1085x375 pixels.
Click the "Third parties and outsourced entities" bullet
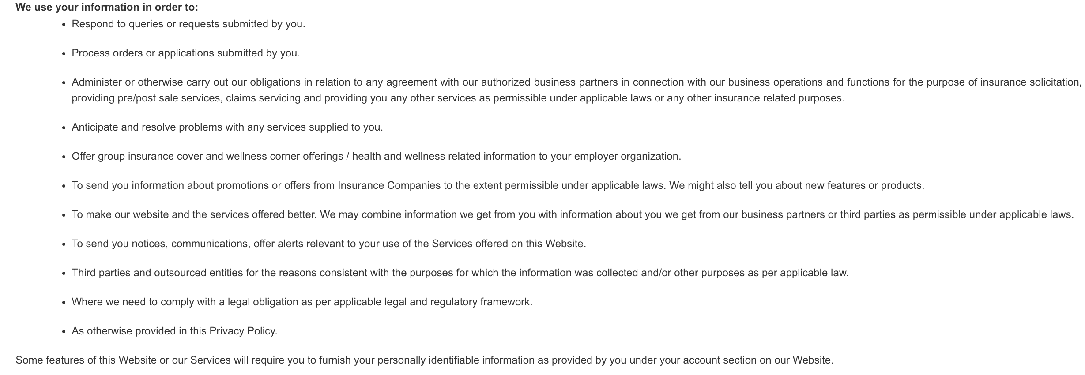(460, 273)
